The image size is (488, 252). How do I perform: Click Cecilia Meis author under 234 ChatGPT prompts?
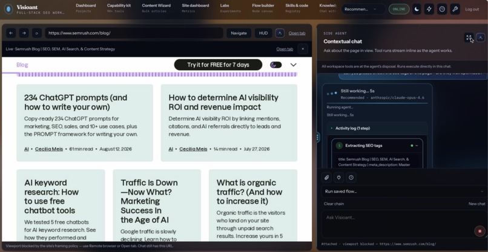point(49,149)
